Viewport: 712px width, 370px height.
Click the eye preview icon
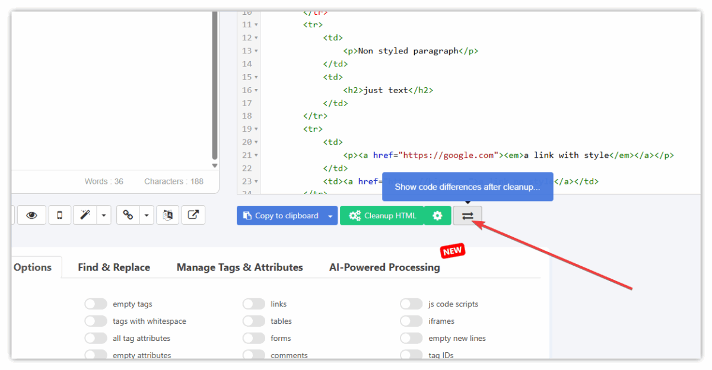pyautogui.click(x=31, y=215)
